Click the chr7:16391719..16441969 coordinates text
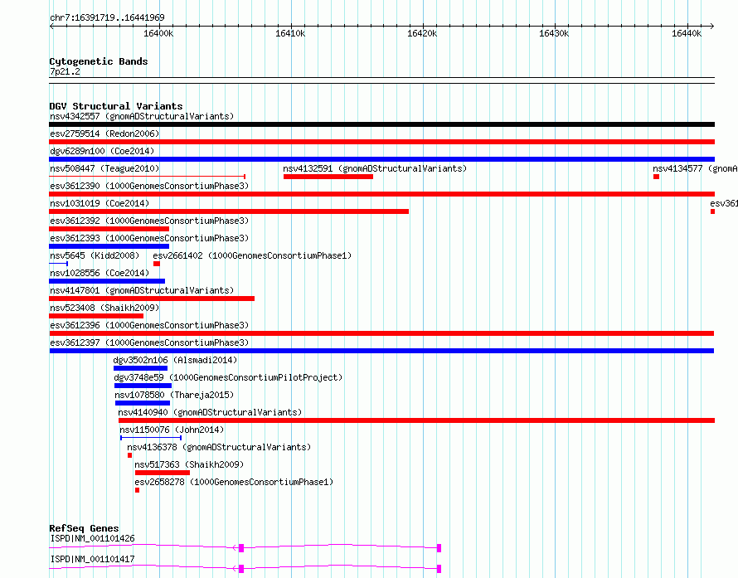738x578 pixels. tap(107, 18)
